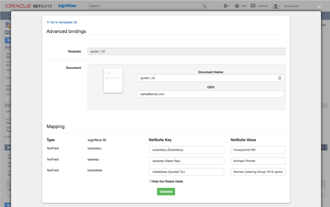
Task: Tick the Hide the fillable fields checkbox
Action: coord(150,181)
